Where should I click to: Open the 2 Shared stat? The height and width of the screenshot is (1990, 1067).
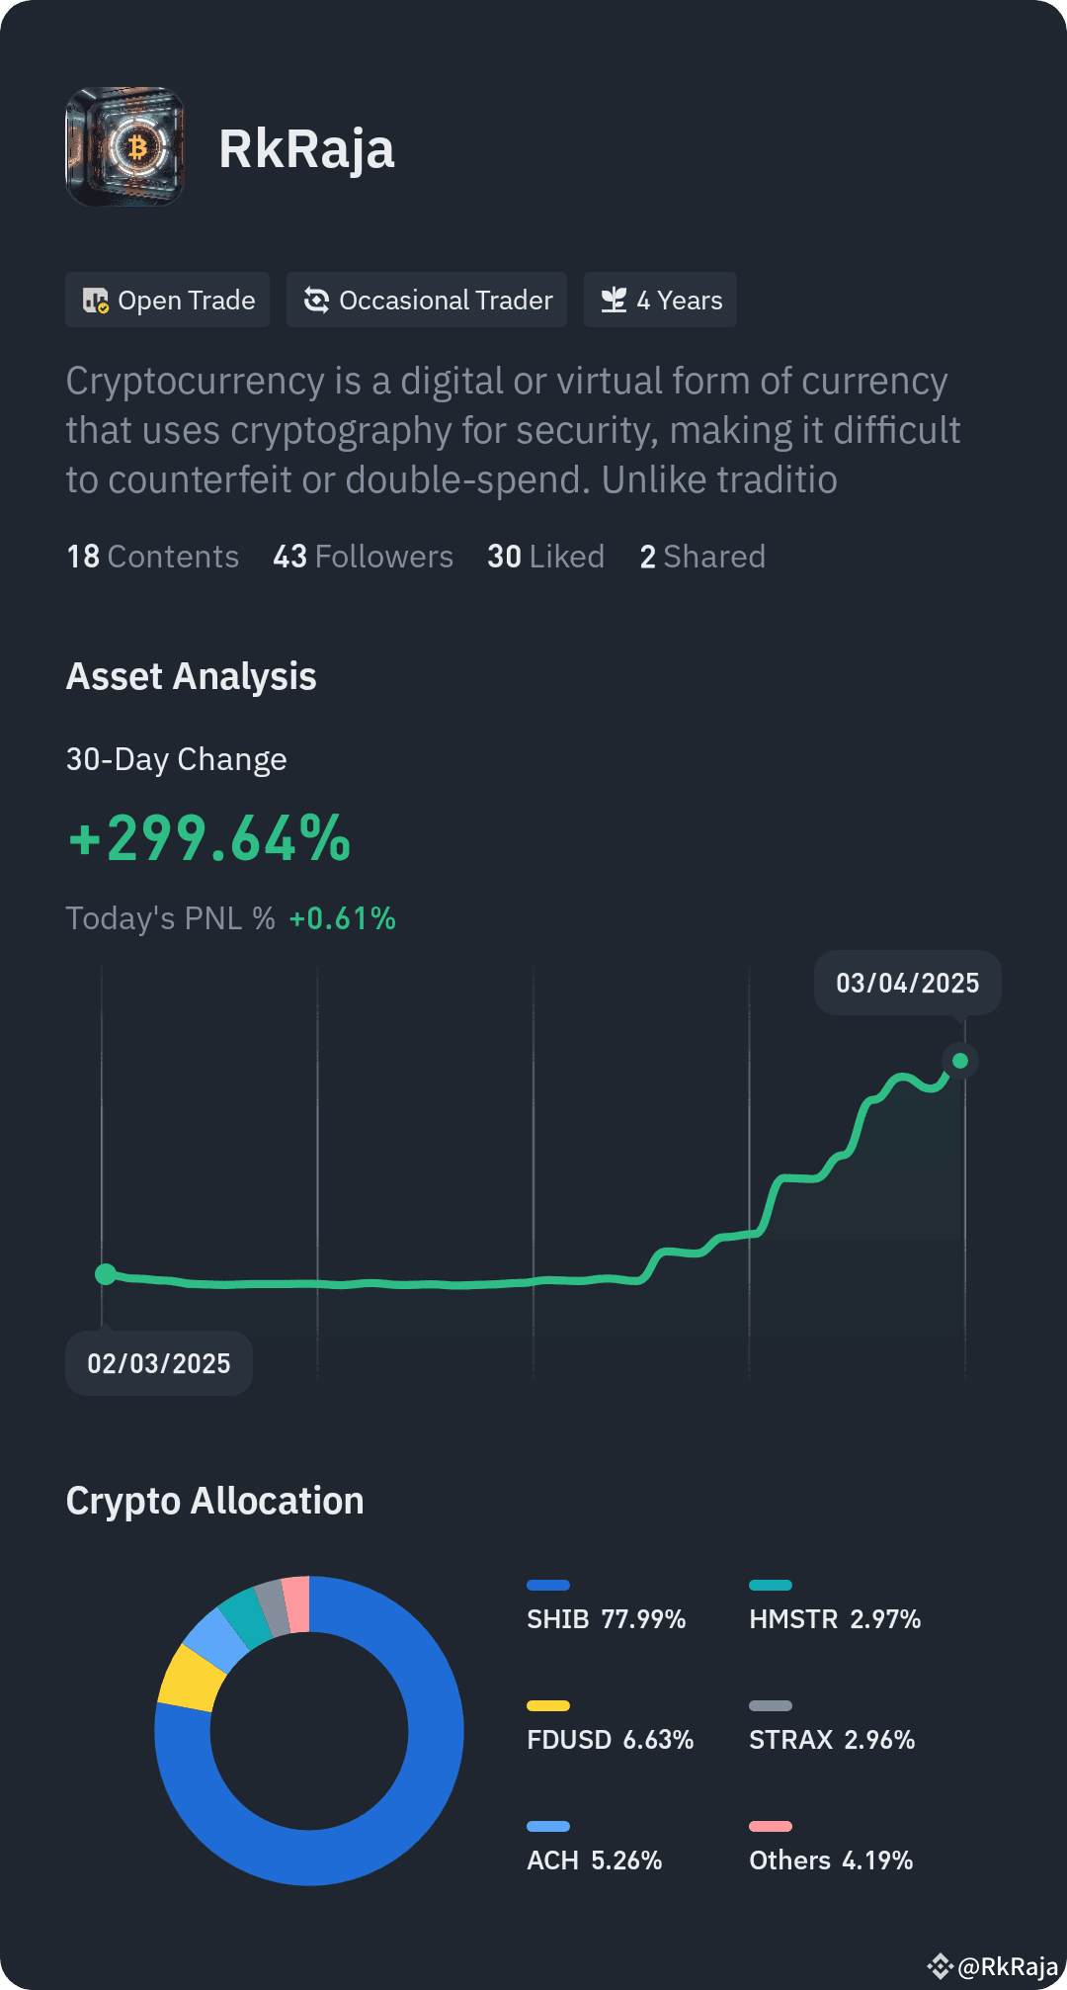702,557
